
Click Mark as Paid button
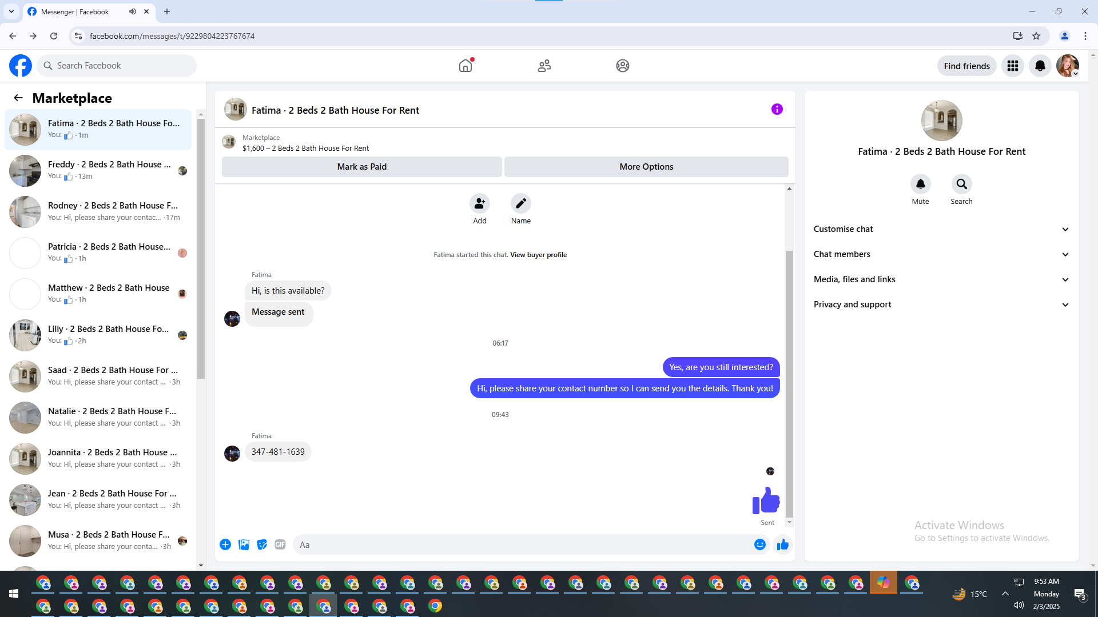pyautogui.click(x=362, y=167)
